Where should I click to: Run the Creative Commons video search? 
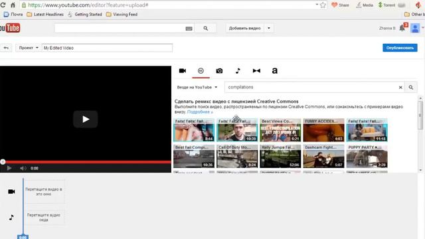pyautogui.click(x=411, y=87)
